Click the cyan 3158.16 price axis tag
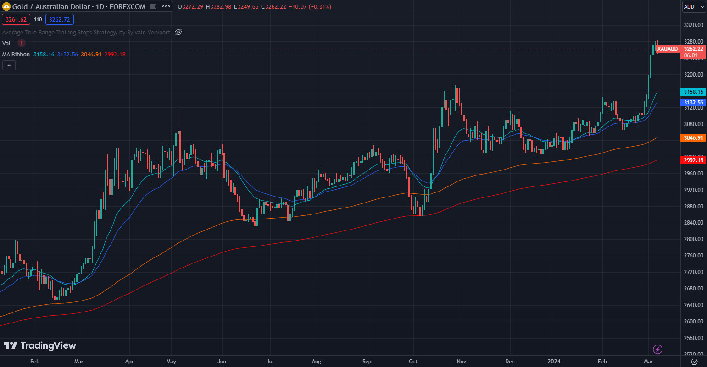The width and height of the screenshot is (707, 367). [693, 92]
